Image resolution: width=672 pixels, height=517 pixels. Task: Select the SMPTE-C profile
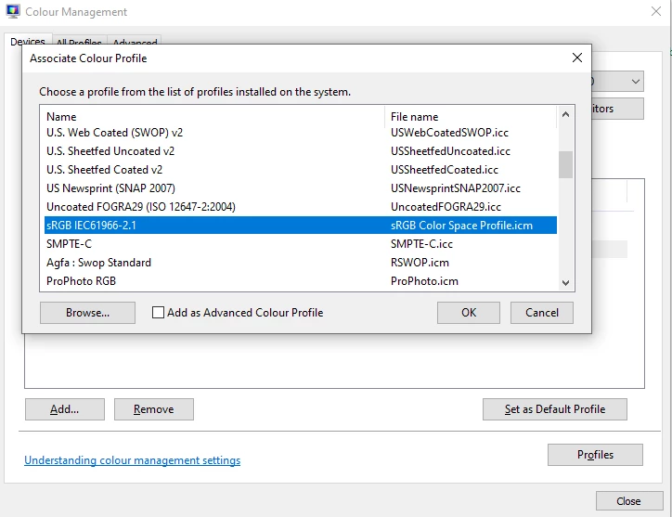tap(69, 244)
